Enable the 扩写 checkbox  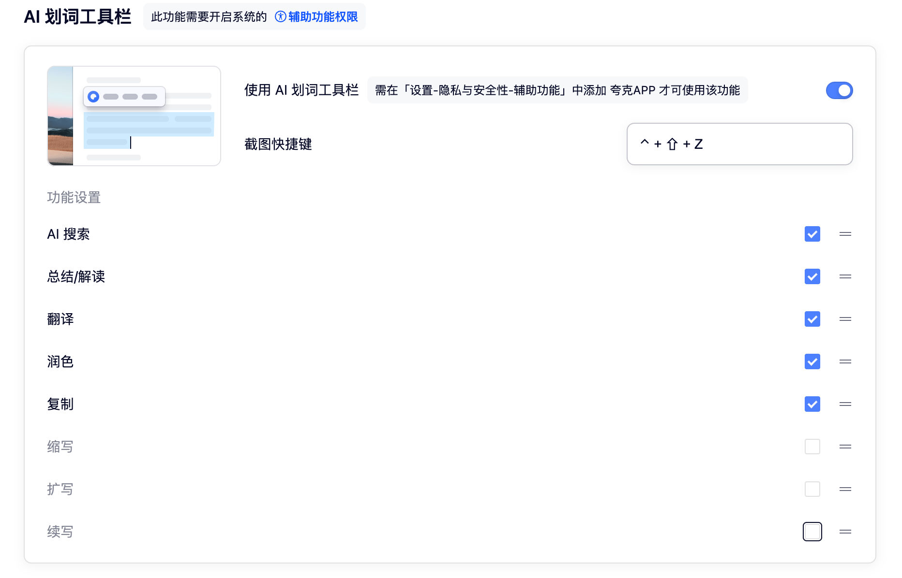click(x=812, y=489)
